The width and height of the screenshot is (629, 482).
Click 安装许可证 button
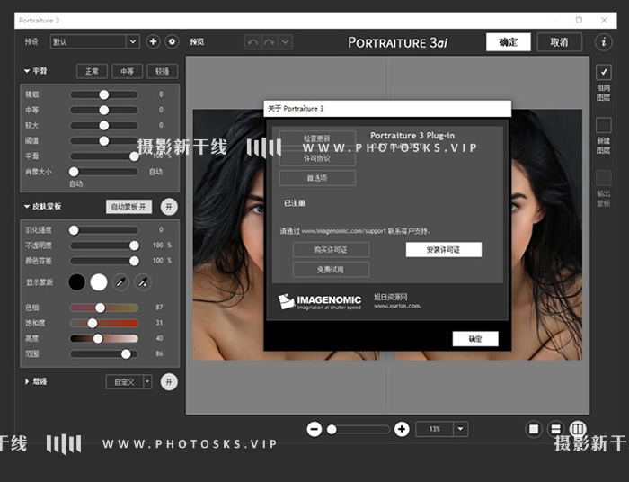click(x=444, y=250)
